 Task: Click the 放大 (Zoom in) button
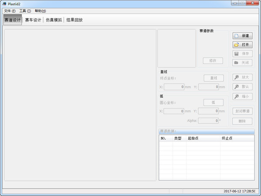pos(242,77)
